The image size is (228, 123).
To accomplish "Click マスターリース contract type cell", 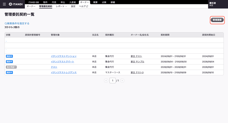I will click(113, 72).
